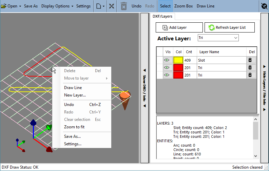Viewport: 269px width, 171px height.
Task: Activate the Draw Line toolbar tool
Action: (206, 6)
